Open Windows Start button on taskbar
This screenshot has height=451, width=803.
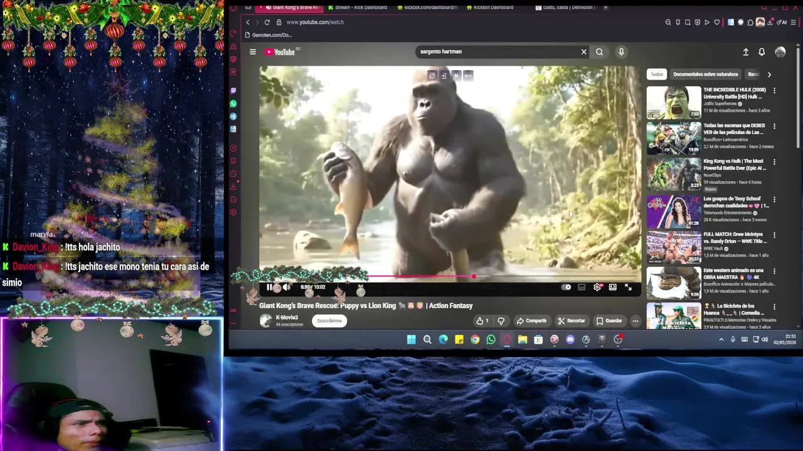click(411, 340)
